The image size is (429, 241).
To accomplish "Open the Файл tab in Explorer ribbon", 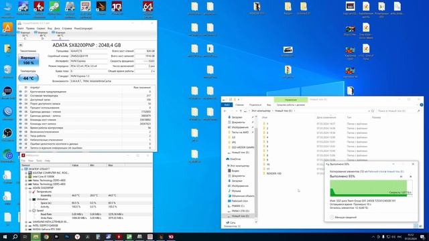I will 227,105.
